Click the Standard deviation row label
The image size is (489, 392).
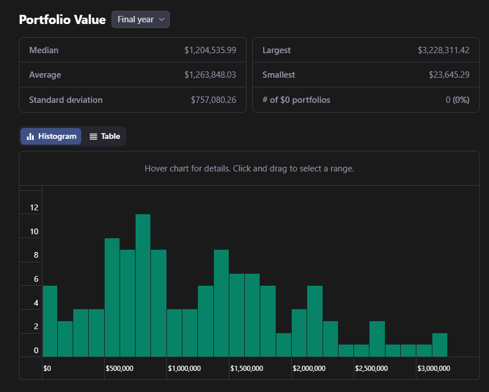tap(66, 100)
